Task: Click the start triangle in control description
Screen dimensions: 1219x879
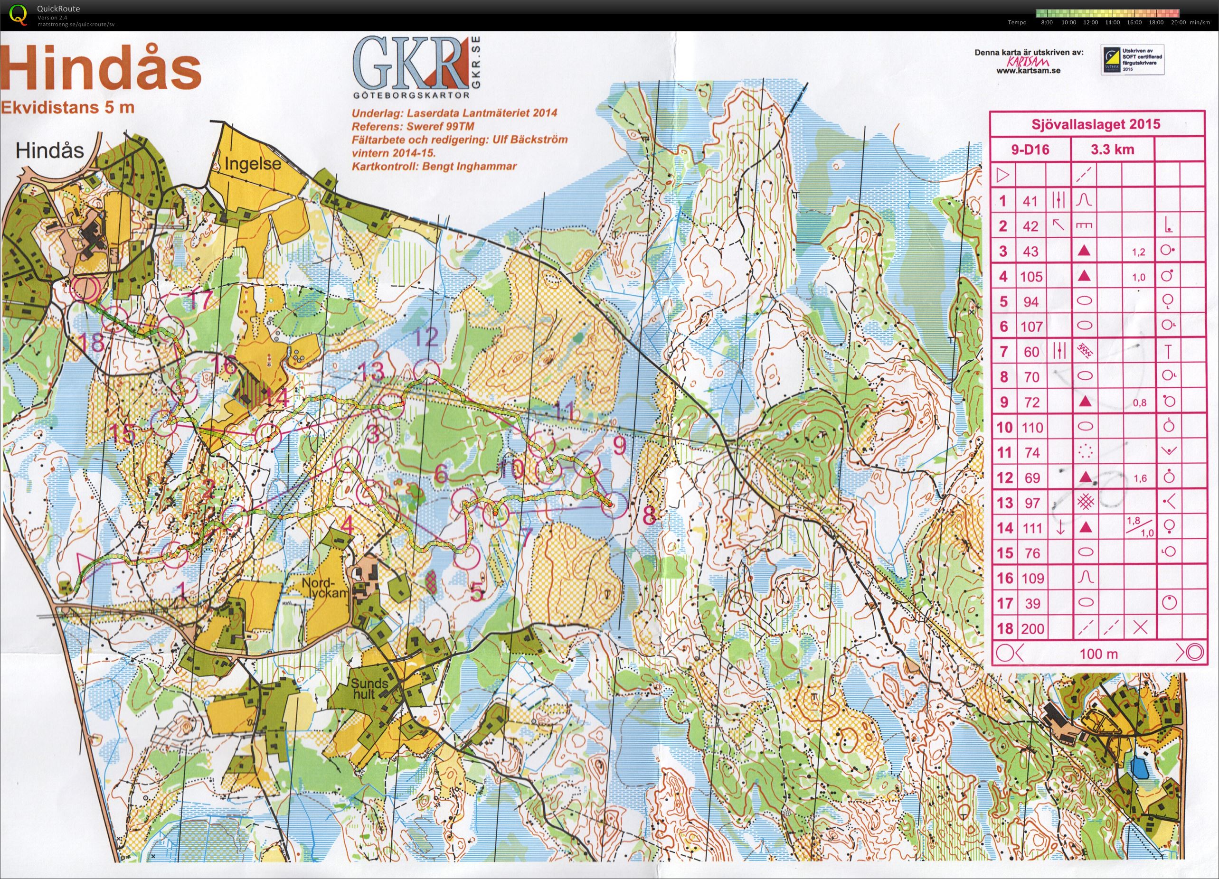Action: (1002, 175)
